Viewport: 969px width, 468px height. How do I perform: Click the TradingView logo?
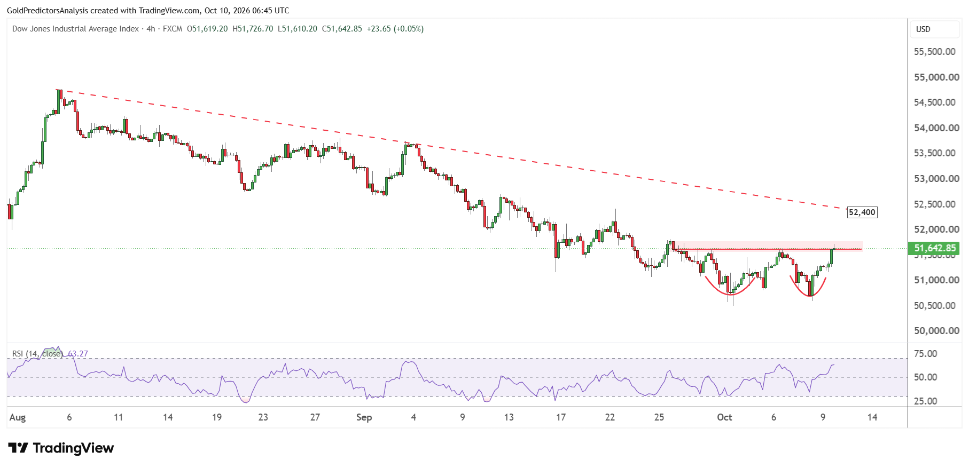[x=61, y=448]
